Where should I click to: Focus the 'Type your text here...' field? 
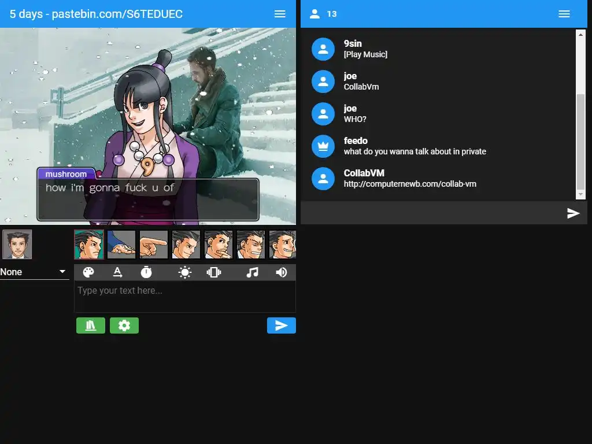tap(185, 297)
